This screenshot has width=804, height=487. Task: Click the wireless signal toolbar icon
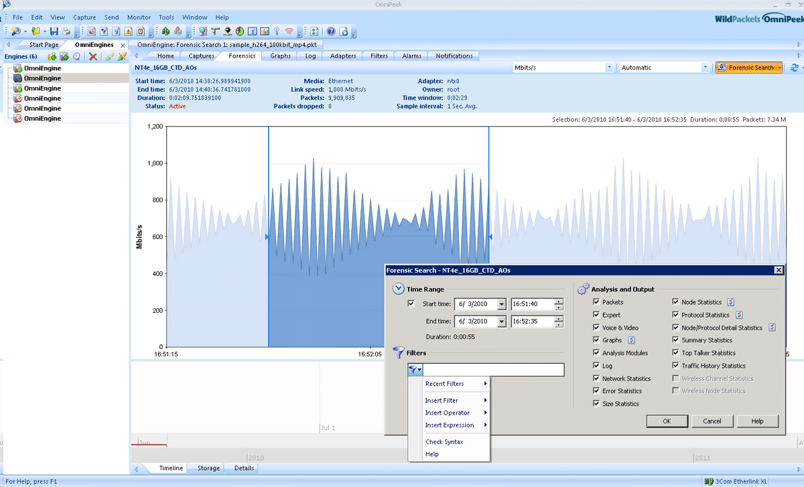point(289,31)
